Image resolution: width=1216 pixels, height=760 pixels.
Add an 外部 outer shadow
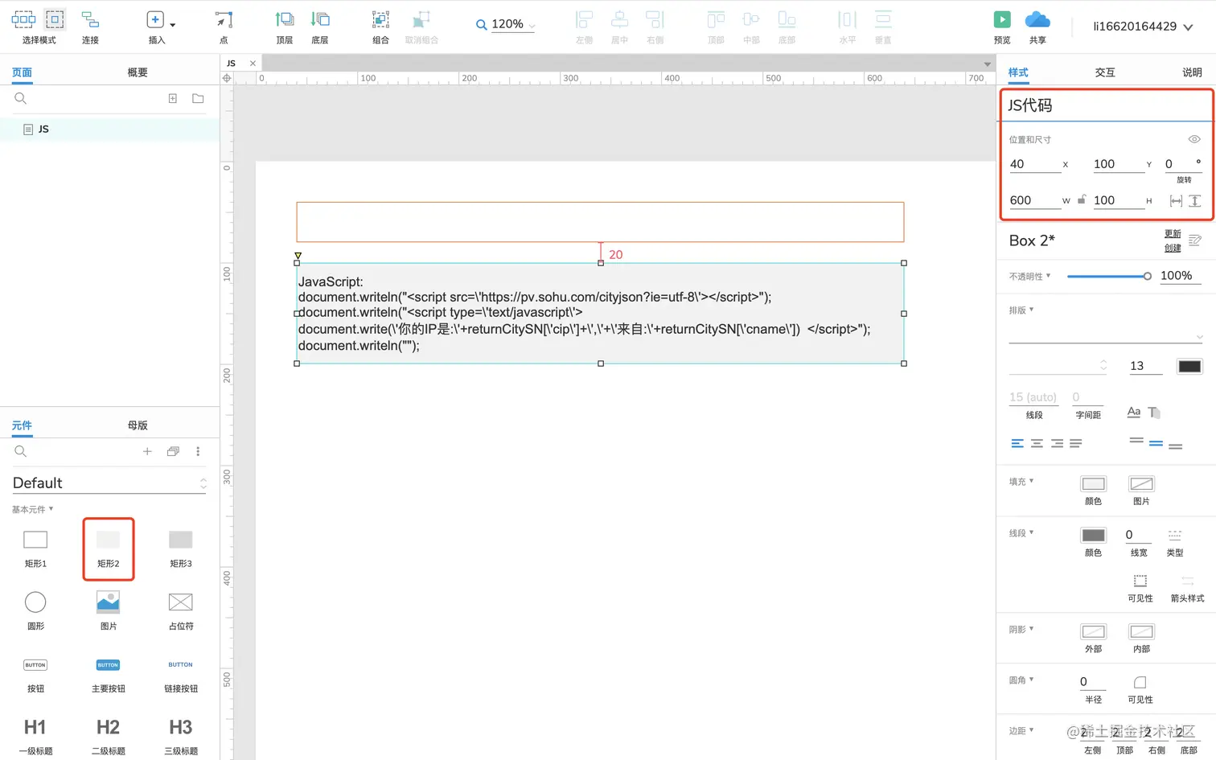pos(1093,631)
